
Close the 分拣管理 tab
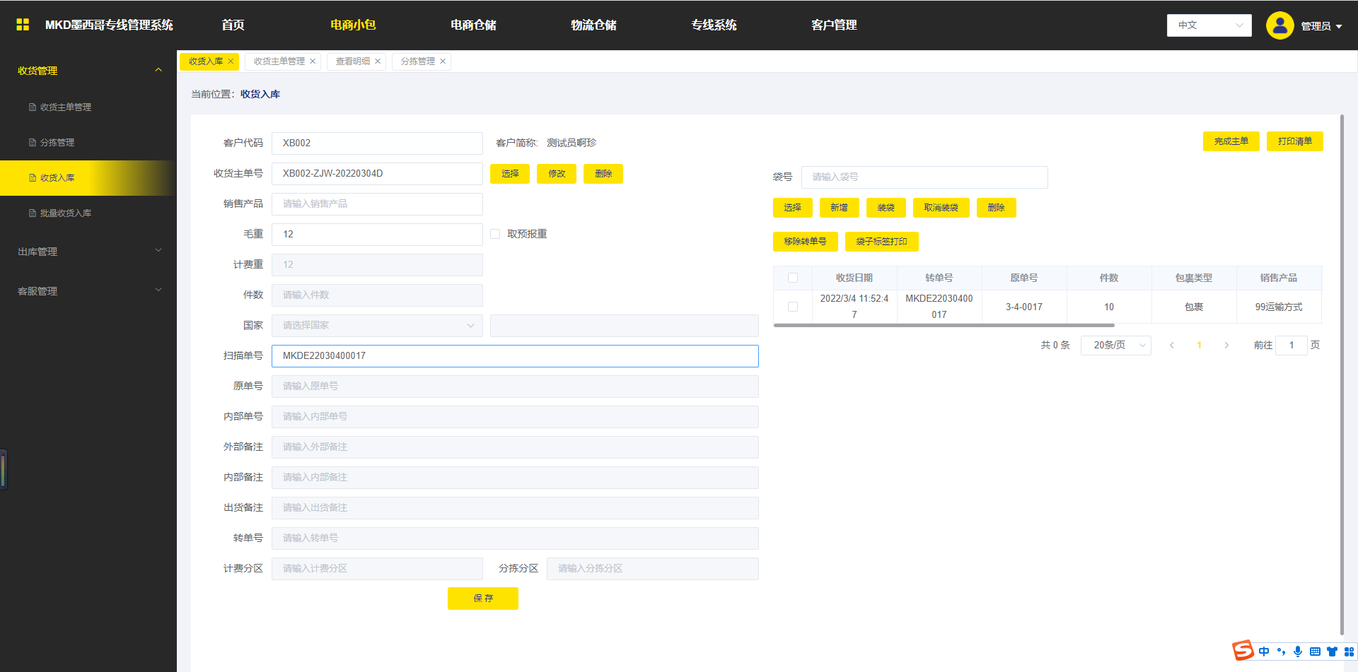443,61
